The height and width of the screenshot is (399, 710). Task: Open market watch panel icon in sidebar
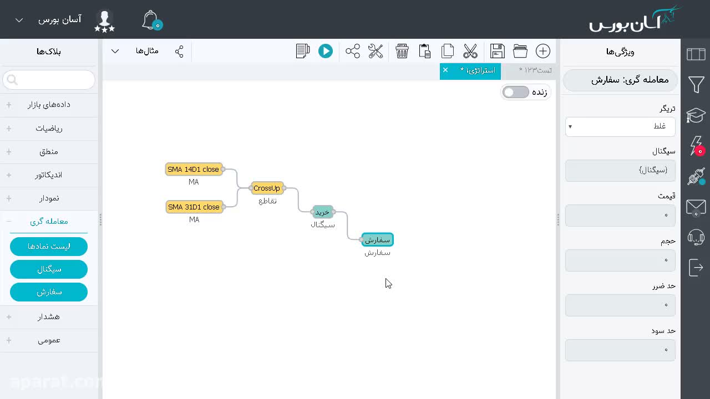696,54
